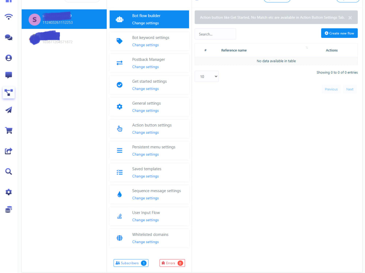This screenshot has width=365, height=273.
Task: Dismiss the Action button info alert
Action: point(350,17)
